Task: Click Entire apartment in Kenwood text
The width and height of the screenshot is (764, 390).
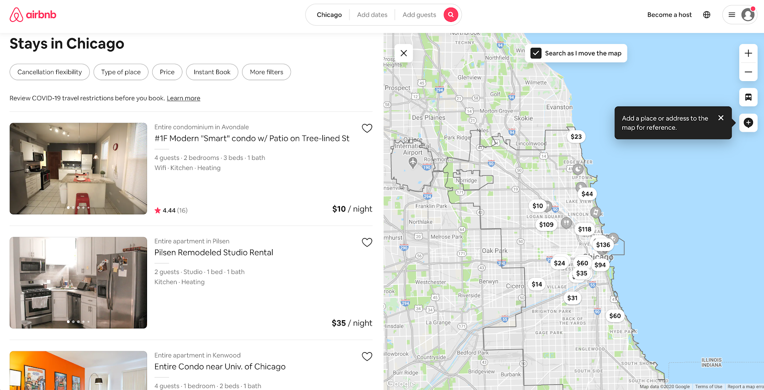Action: 197,355
